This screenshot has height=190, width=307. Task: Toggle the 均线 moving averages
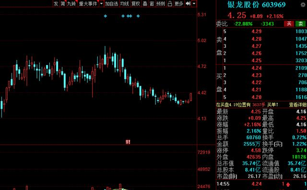pyautogui.click(x=125, y=3)
